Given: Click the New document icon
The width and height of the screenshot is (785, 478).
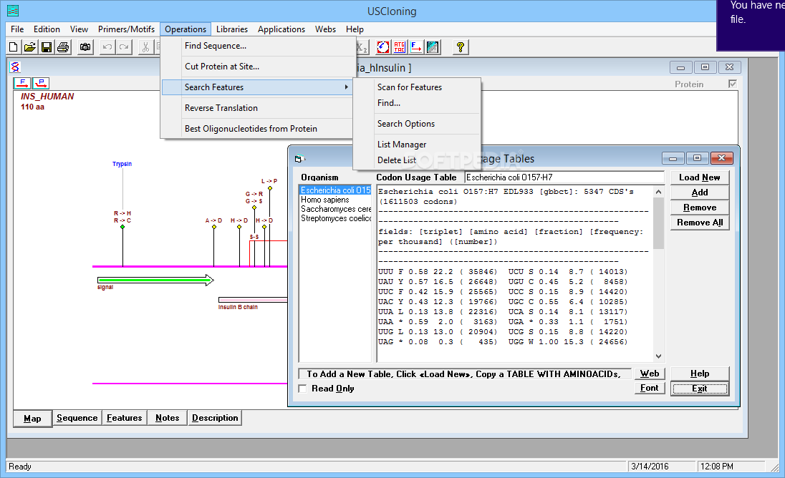Looking at the screenshot, I should click(14, 47).
